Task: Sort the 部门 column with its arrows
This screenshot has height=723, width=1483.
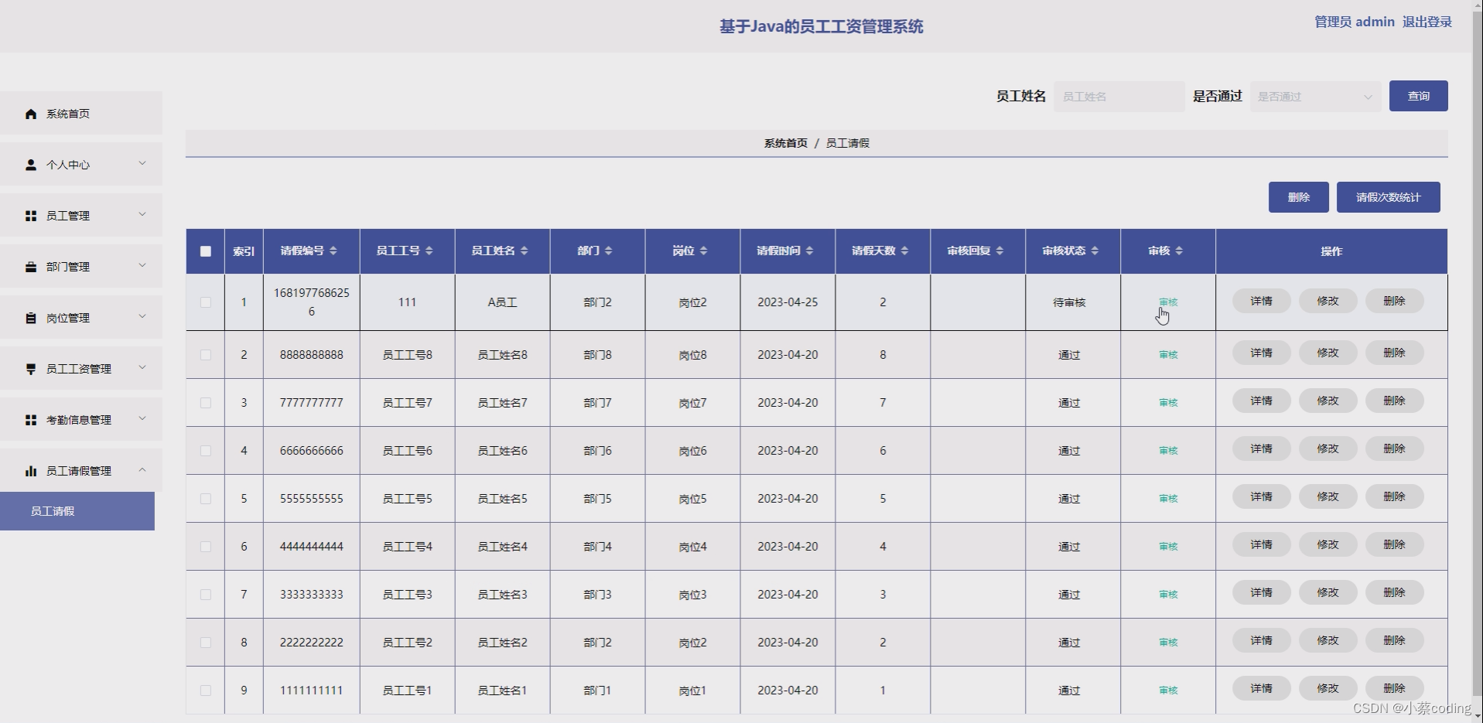Action: point(609,251)
